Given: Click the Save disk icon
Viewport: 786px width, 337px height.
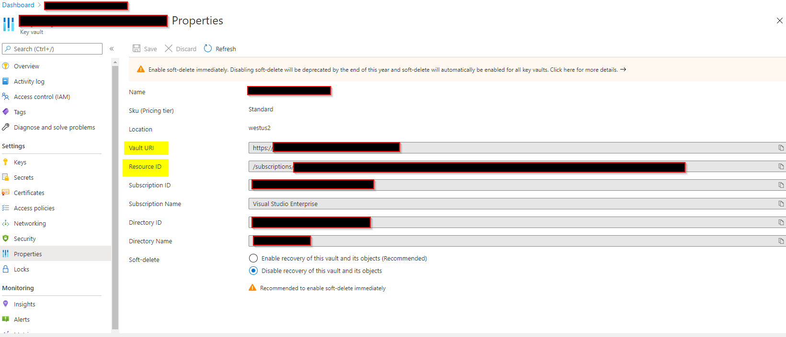Looking at the screenshot, I should (137, 49).
